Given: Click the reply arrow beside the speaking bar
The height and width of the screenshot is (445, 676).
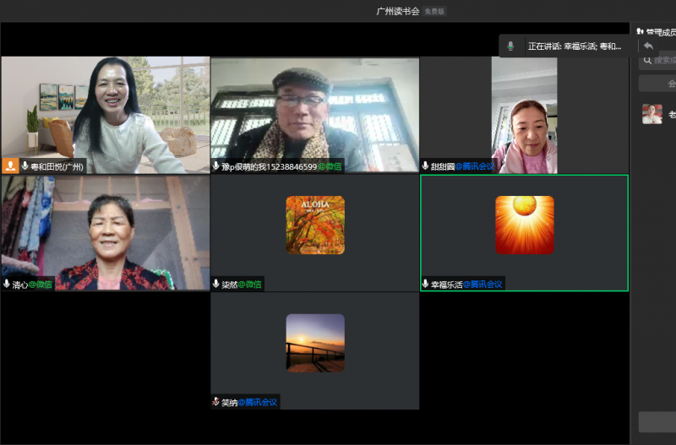Looking at the screenshot, I should 648,46.
